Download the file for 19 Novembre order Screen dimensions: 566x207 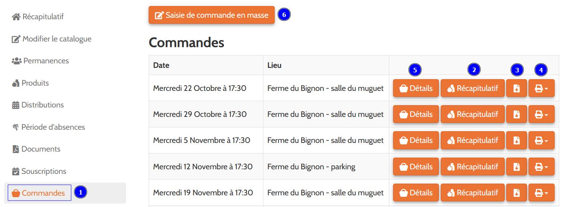[x=516, y=193]
